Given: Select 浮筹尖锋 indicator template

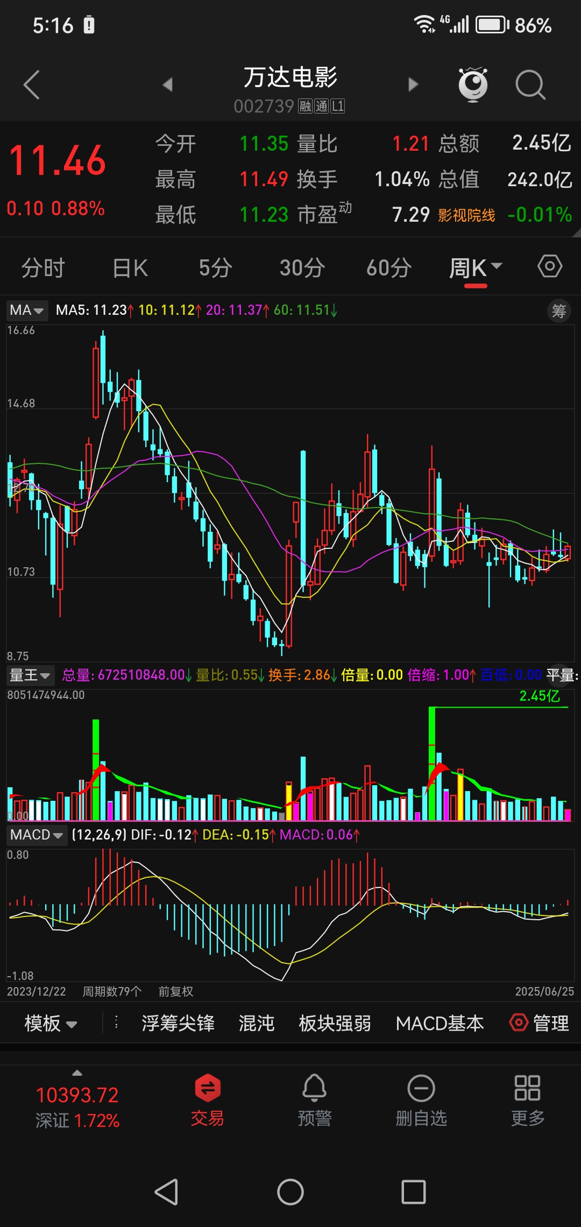Looking at the screenshot, I should tap(178, 1023).
